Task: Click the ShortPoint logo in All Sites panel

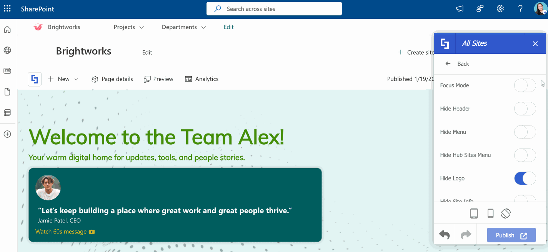Action: pyautogui.click(x=445, y=43)
